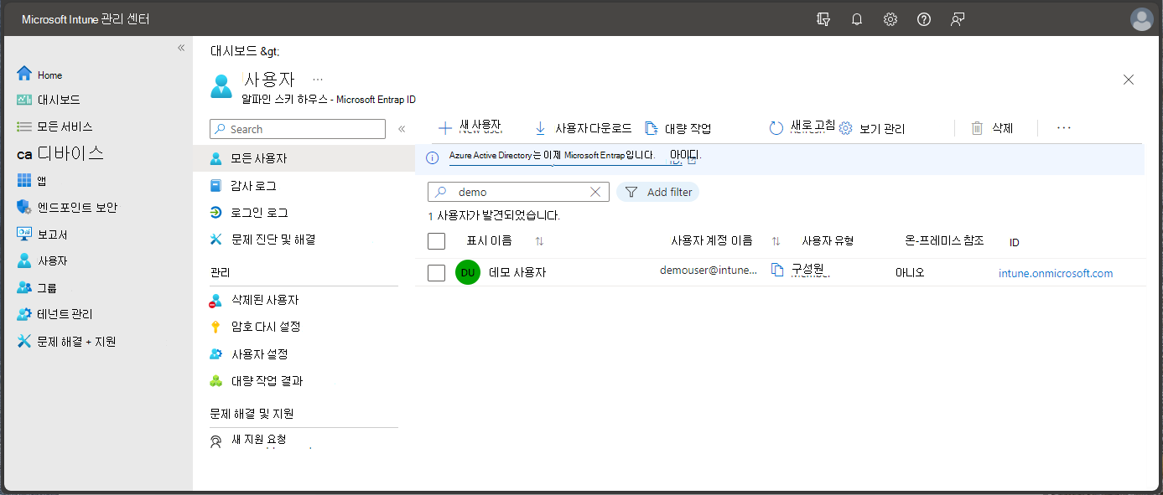Click the ID column header
Screen dimensions: 1163x495
pos(1015,242)
